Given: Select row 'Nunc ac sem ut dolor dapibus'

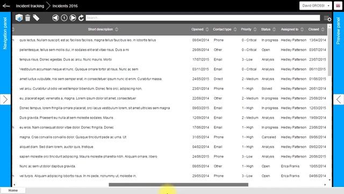Looking at the screenshot, I should click(170, 166).
